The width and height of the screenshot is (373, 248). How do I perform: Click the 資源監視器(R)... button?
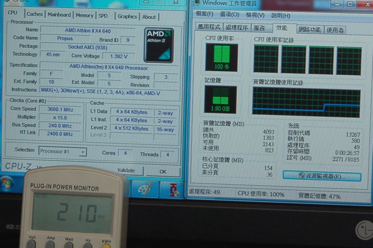[x=322, y=176]
